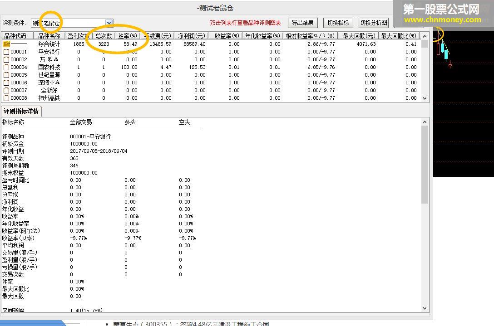Click the 4071.63 max drawdown cell
494x326 pixels.
(x=366, y=44)
